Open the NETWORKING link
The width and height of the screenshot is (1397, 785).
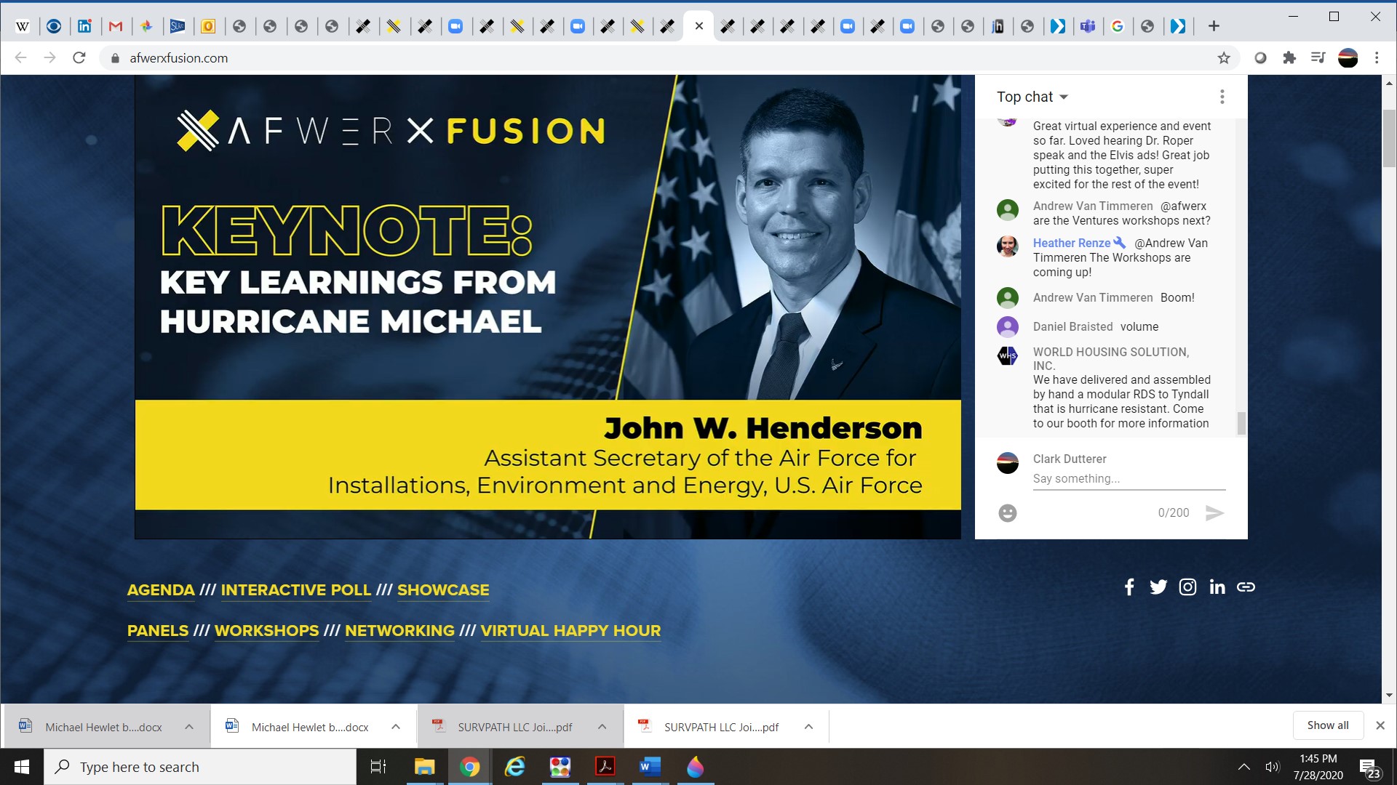coord(399,631)
